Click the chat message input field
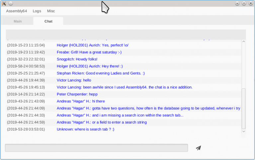The image size is (255, 160). click(96, 148)
